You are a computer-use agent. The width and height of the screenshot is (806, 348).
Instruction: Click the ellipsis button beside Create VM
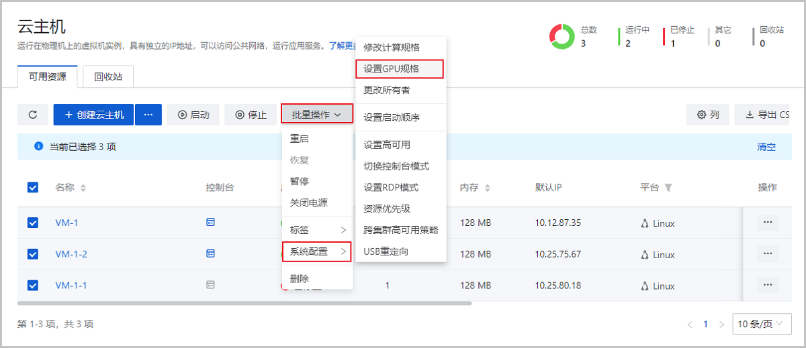148,115
